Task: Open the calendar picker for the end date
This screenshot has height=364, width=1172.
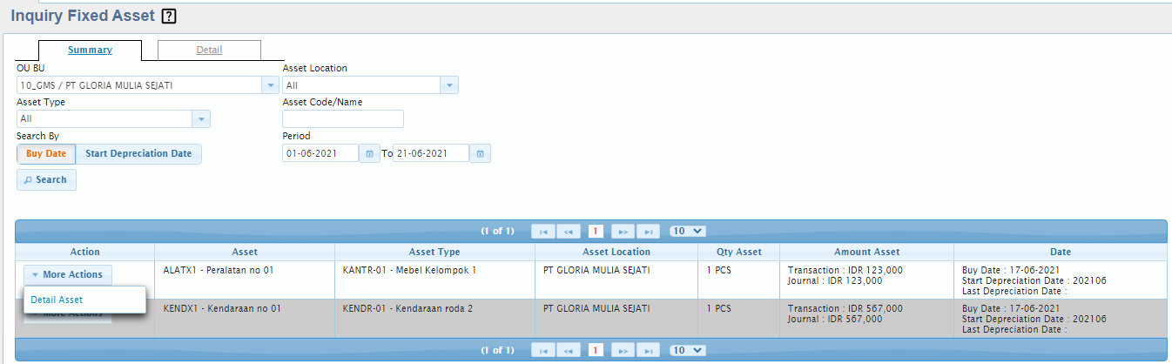Action: [480, 153]
